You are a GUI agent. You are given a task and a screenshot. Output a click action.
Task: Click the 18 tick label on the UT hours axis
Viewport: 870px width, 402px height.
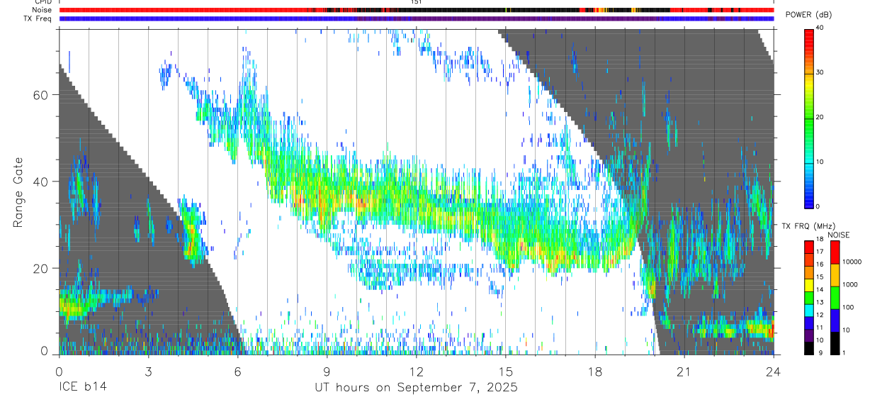595,371
